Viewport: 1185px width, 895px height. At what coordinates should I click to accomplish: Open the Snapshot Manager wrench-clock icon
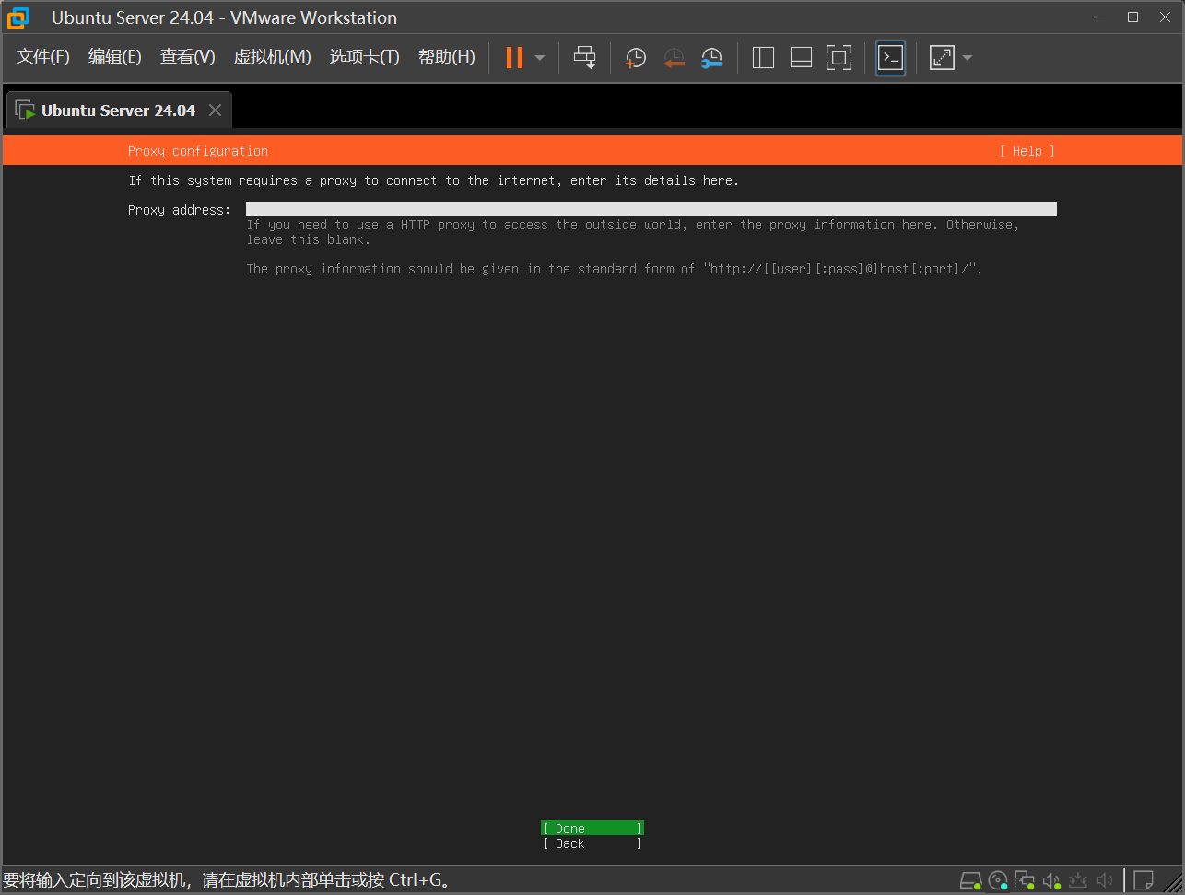(711, 58)
